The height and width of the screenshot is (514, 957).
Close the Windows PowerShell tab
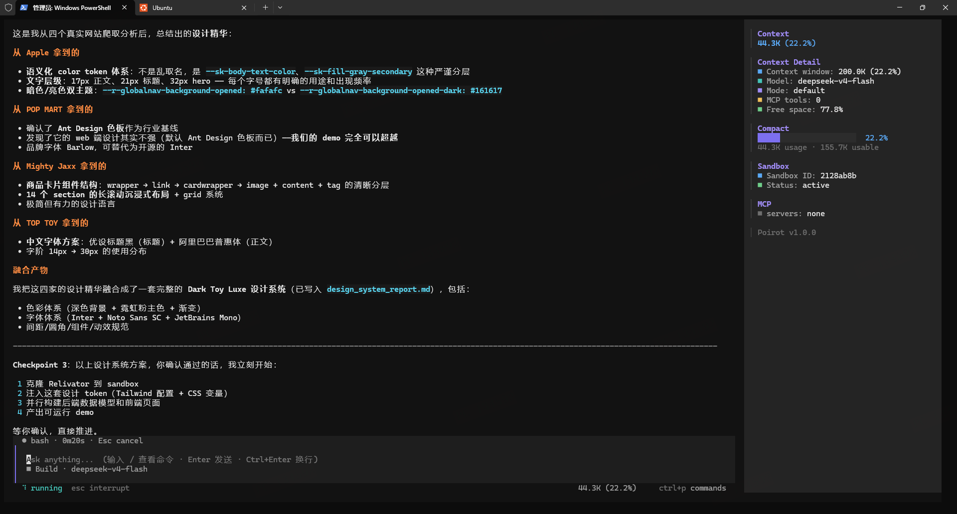(124, 7)
